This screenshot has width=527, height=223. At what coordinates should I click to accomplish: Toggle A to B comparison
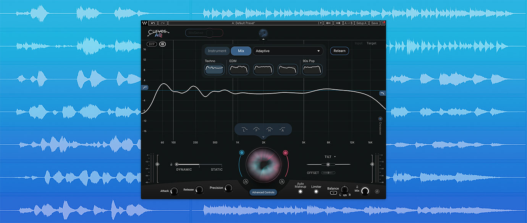(348, 23)
